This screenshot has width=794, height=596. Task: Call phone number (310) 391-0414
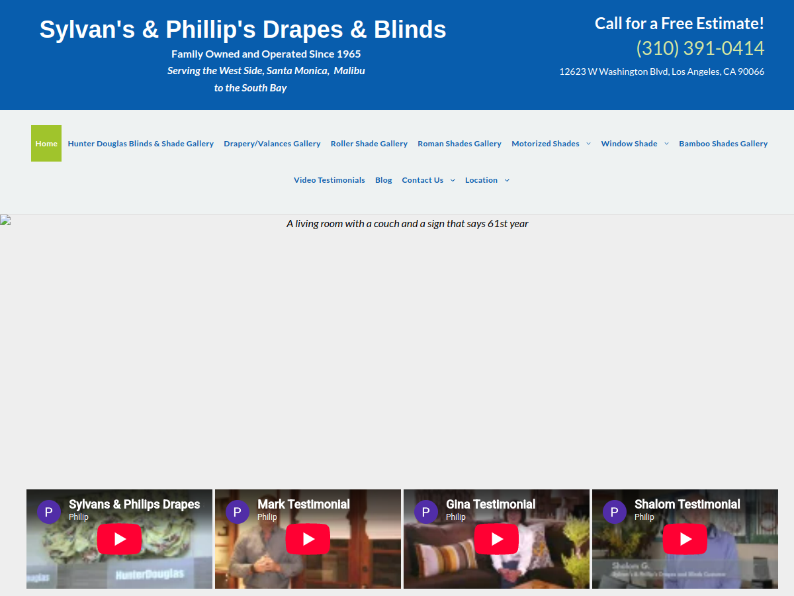pyautogui.click(x=700, y=48)
